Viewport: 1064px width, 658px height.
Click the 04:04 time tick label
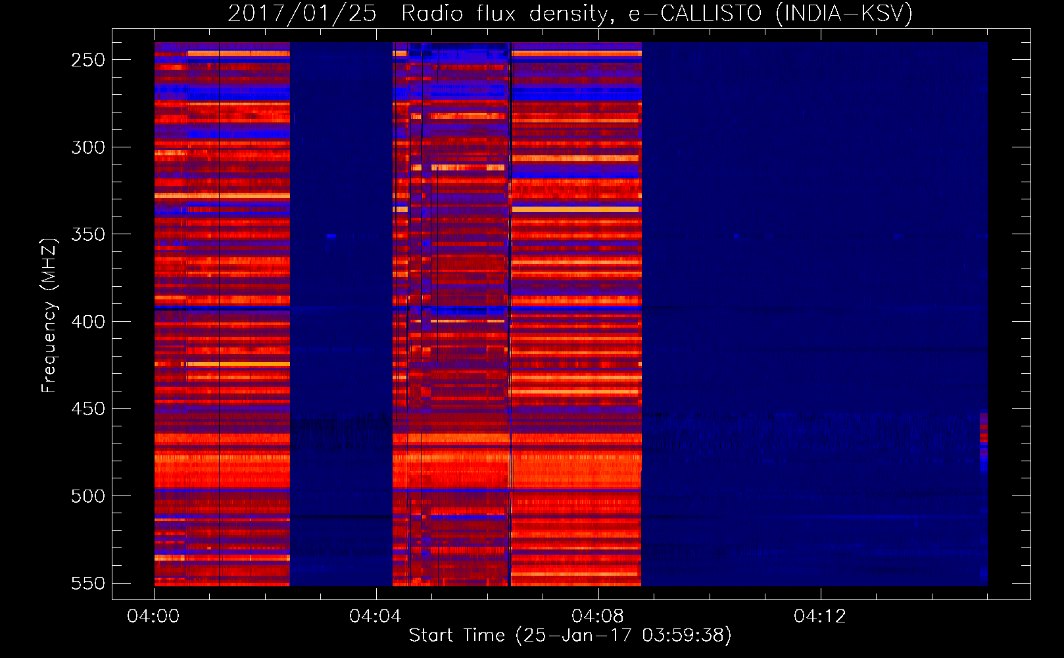375,617
